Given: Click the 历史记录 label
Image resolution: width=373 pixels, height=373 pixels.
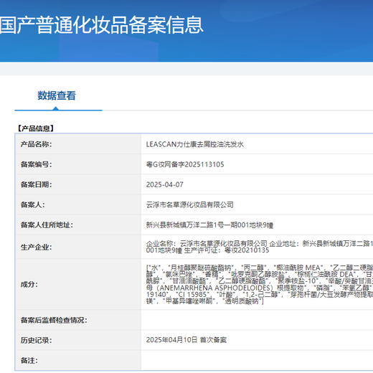Looking at the screenshot, I should coord(36,340).
